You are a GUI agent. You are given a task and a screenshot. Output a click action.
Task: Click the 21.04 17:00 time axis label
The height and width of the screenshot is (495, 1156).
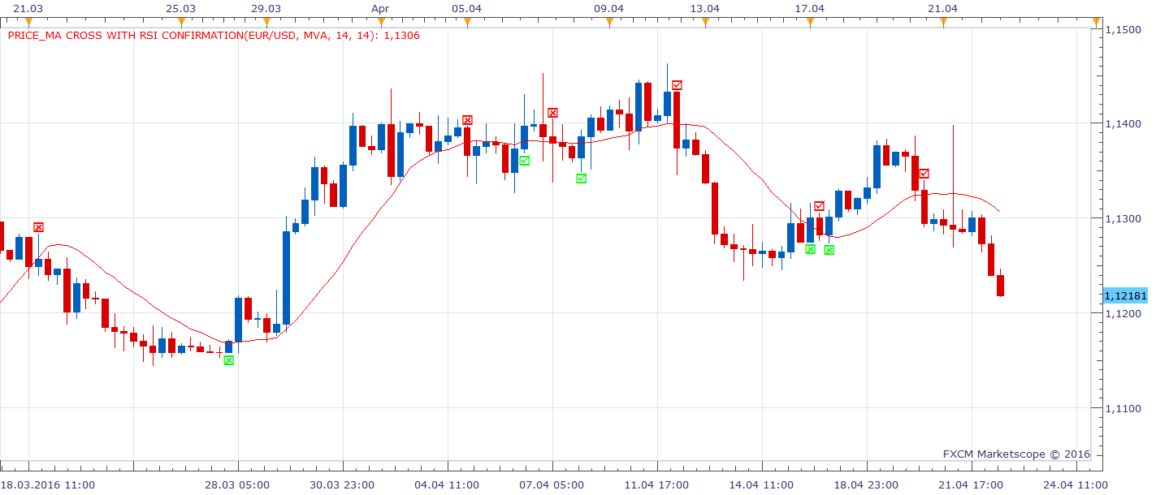coord(971,485)
